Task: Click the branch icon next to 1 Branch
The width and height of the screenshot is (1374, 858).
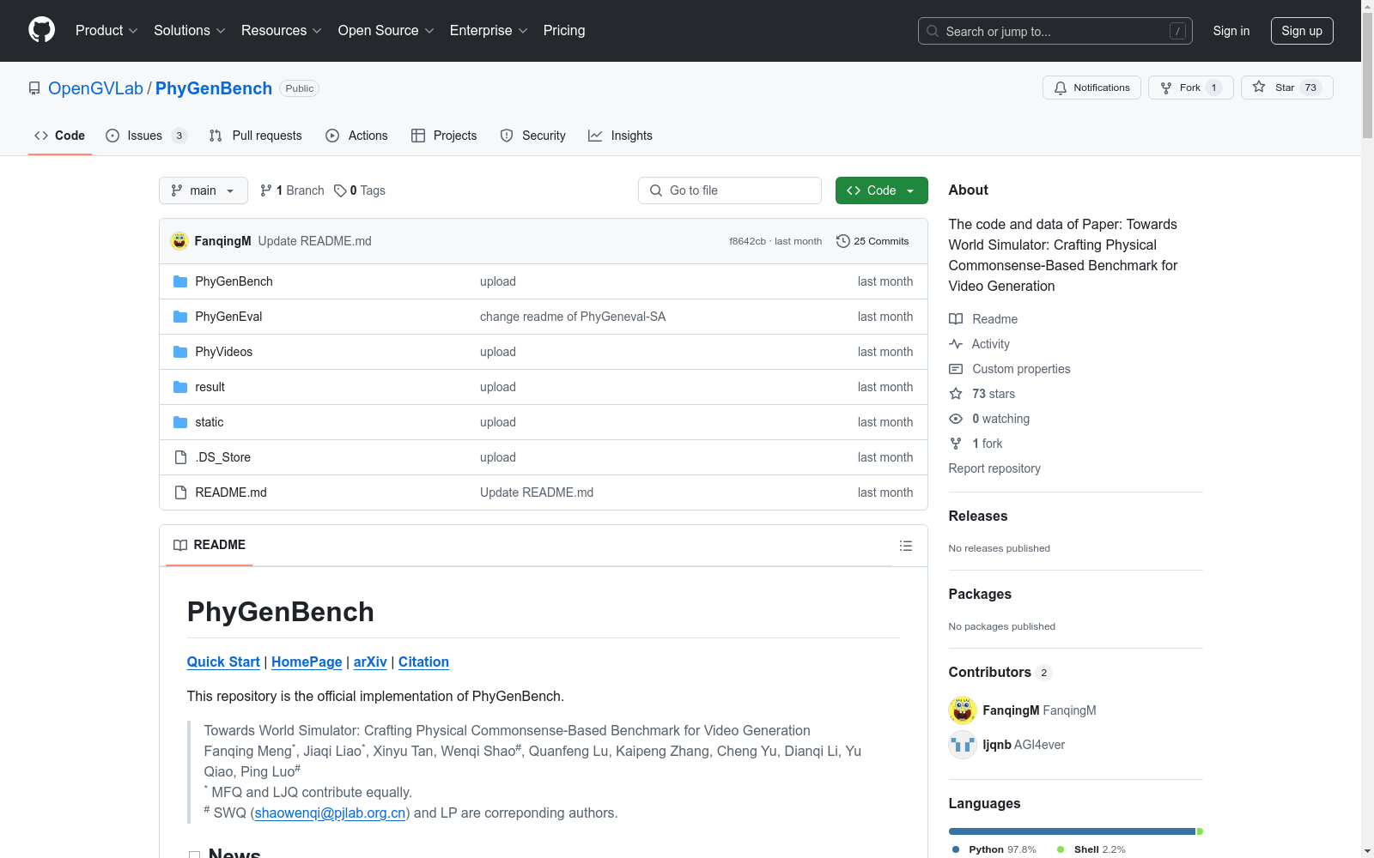Action: [x=266, y=190]
